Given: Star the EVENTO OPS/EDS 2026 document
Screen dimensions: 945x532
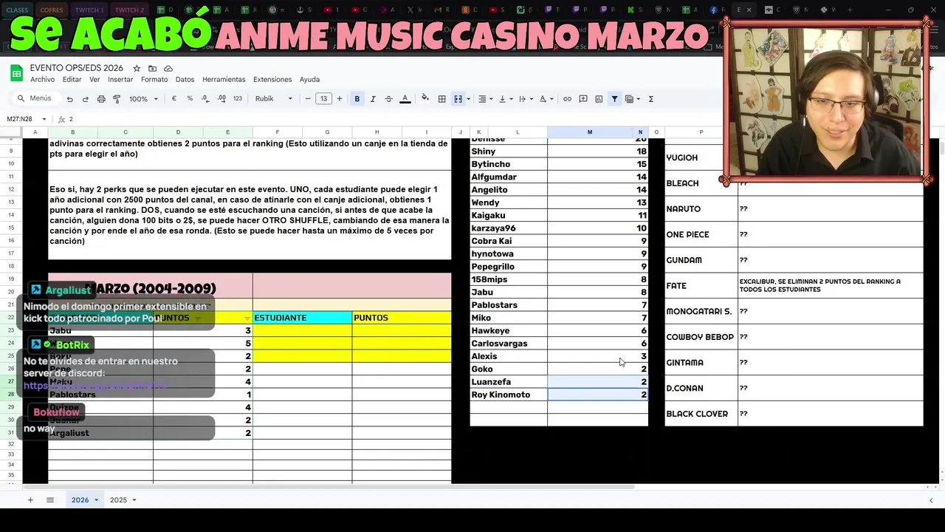Looking at the screenshot, I should click(137, 68).
